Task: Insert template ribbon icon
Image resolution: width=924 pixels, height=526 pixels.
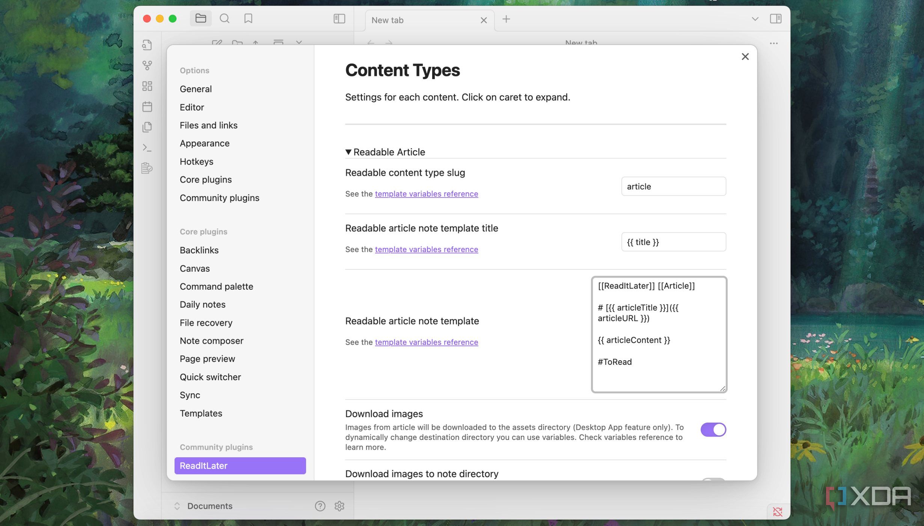Action: pos(147,127)
